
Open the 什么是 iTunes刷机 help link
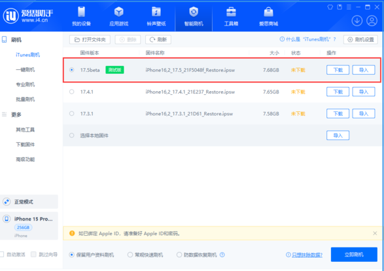[x=308, y=39]
